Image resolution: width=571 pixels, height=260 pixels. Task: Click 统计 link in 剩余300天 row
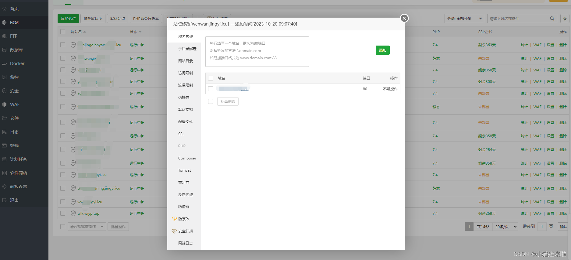tap(524, 82)
